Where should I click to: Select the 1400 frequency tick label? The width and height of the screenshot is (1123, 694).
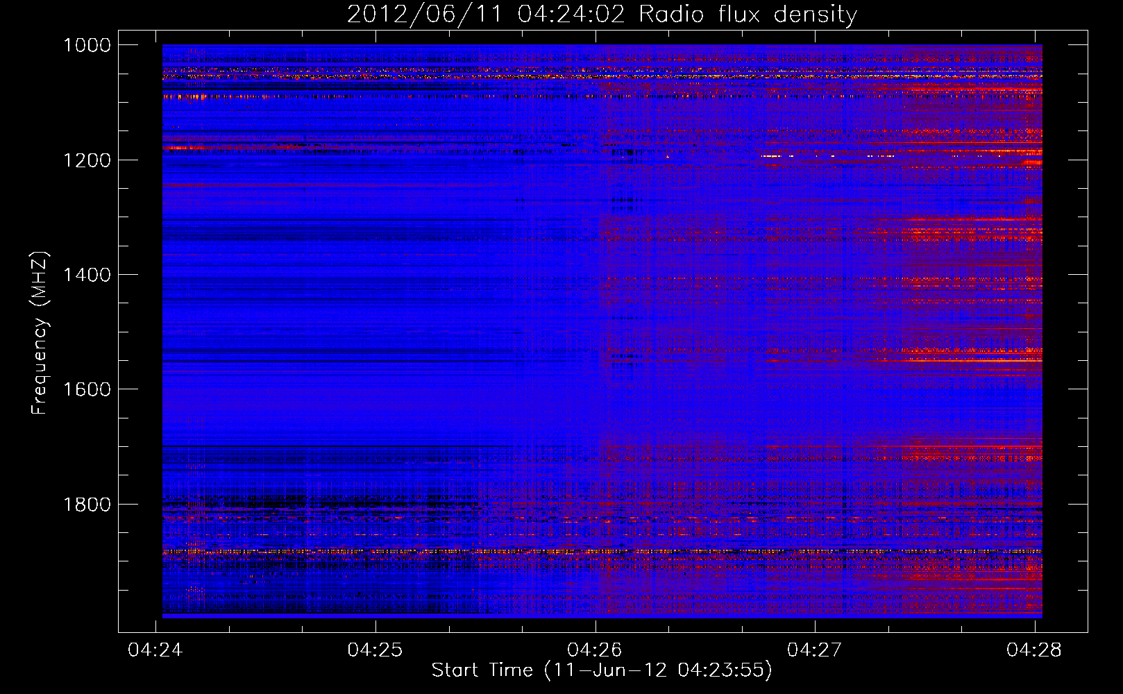pos(87,275)
